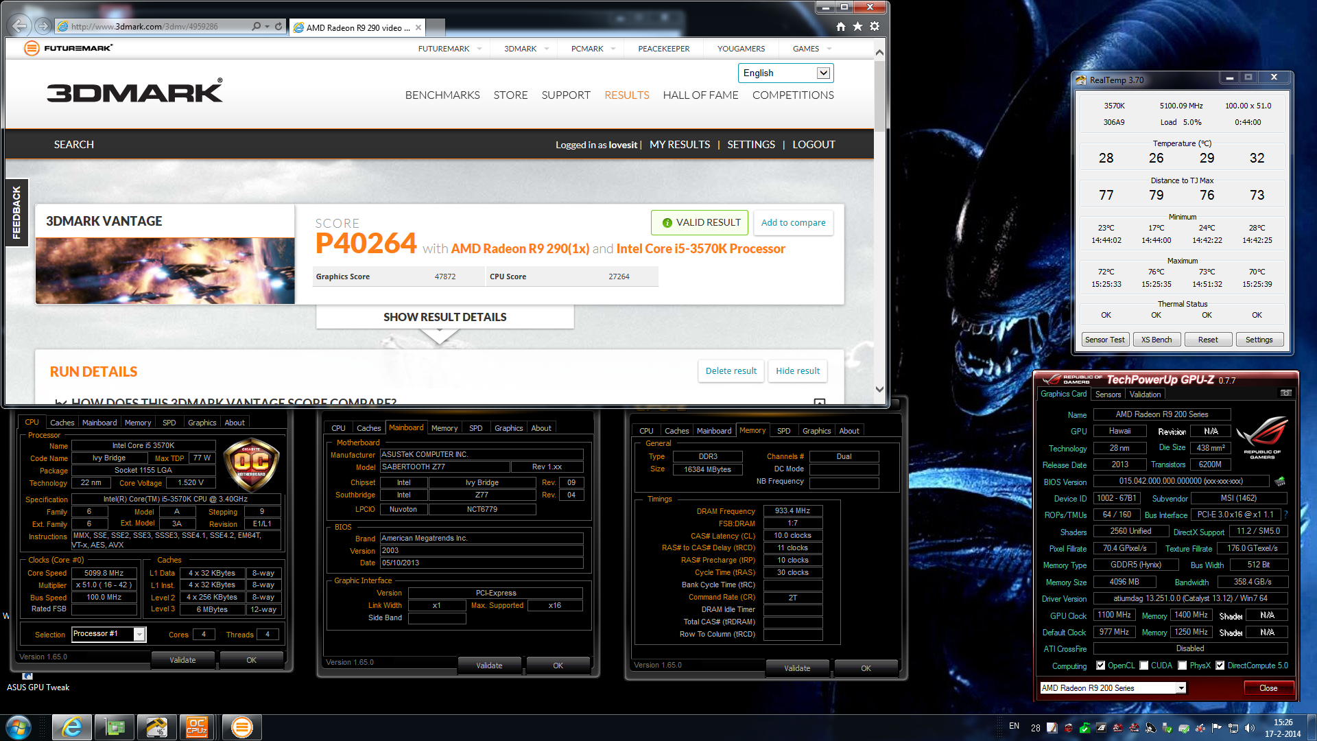Screen dimensions: 1317x741
Task: Click the Add to compare button
Action: click(793, 222)
